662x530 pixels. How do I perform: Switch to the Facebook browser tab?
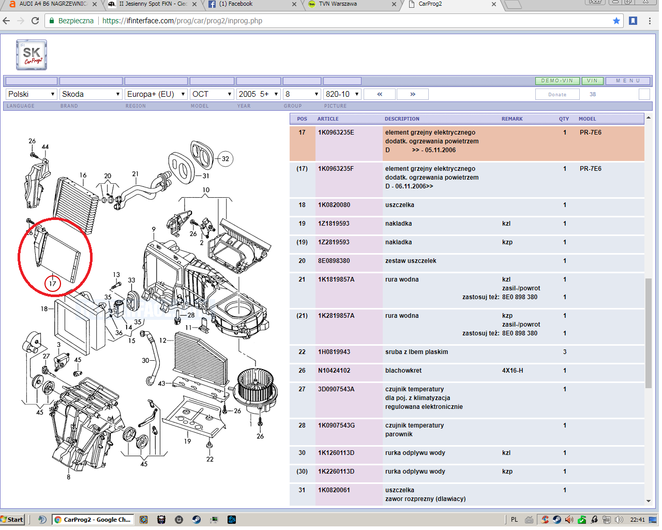tap(252, 4)
